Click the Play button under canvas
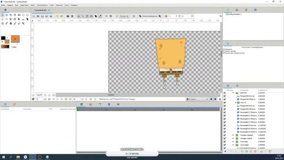 (58, 99)
